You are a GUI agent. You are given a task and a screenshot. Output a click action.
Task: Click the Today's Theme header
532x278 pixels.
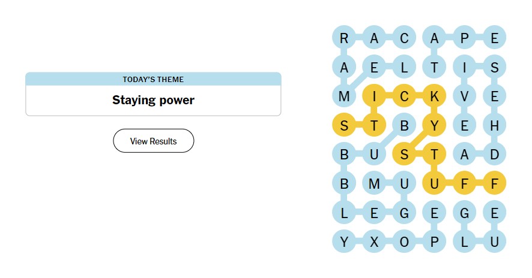click(153, 79)
